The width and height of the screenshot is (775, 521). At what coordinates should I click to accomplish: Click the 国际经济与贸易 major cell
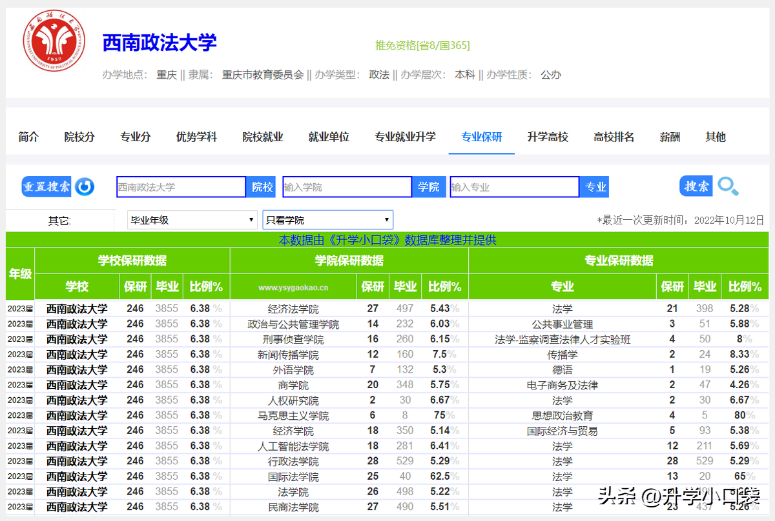(563, 431)
